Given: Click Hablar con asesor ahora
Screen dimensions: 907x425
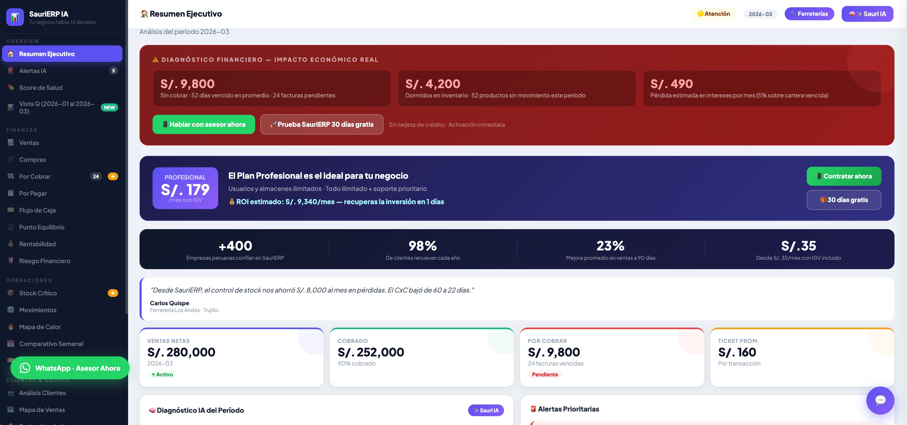Looking at the screenshot, I should tap(204, 124).
